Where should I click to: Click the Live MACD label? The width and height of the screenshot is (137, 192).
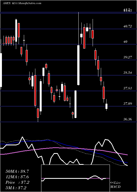[x=115, y=185]
